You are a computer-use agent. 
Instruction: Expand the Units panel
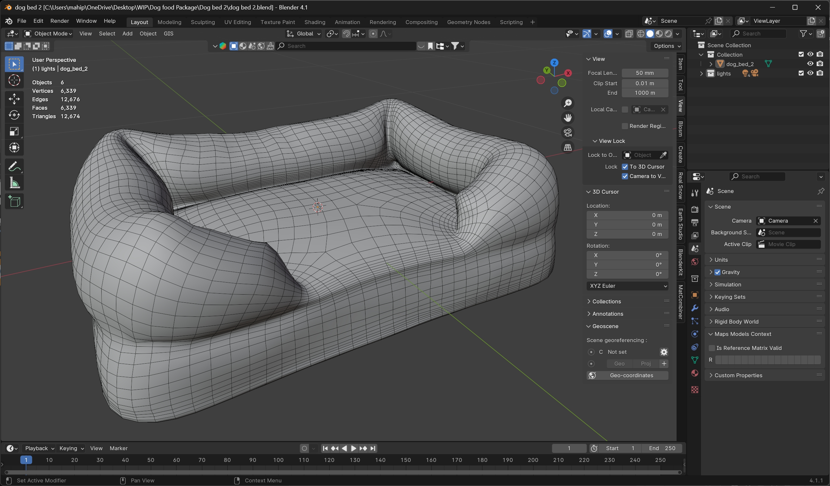click(721, 260)
